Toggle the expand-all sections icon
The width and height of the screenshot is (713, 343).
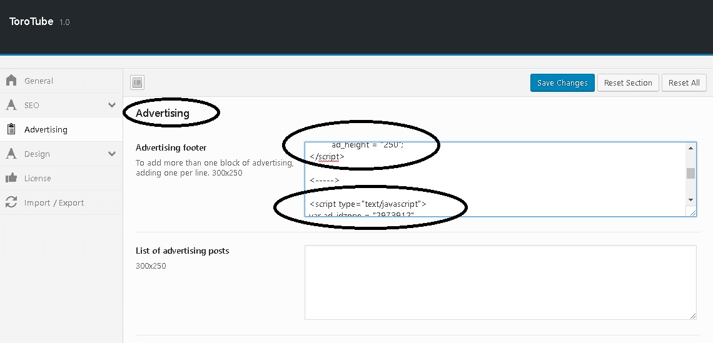pos(138,82)
